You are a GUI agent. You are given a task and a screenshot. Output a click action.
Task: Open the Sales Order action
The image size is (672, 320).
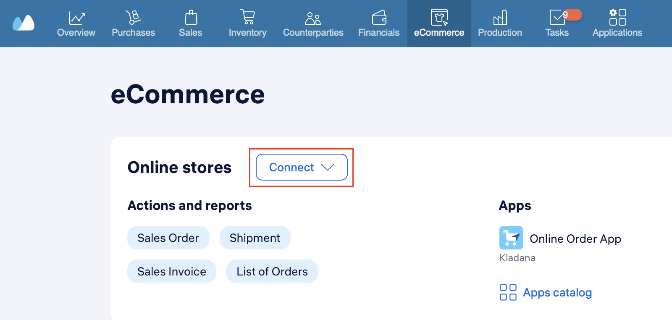[168, 238]
